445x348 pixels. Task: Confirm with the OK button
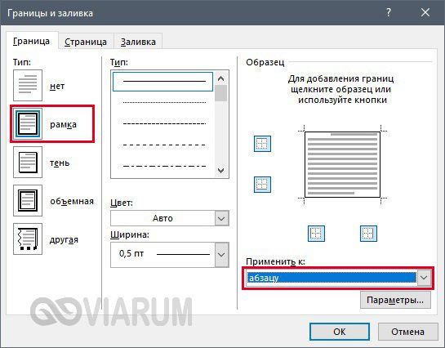click(x=340, y=332)
